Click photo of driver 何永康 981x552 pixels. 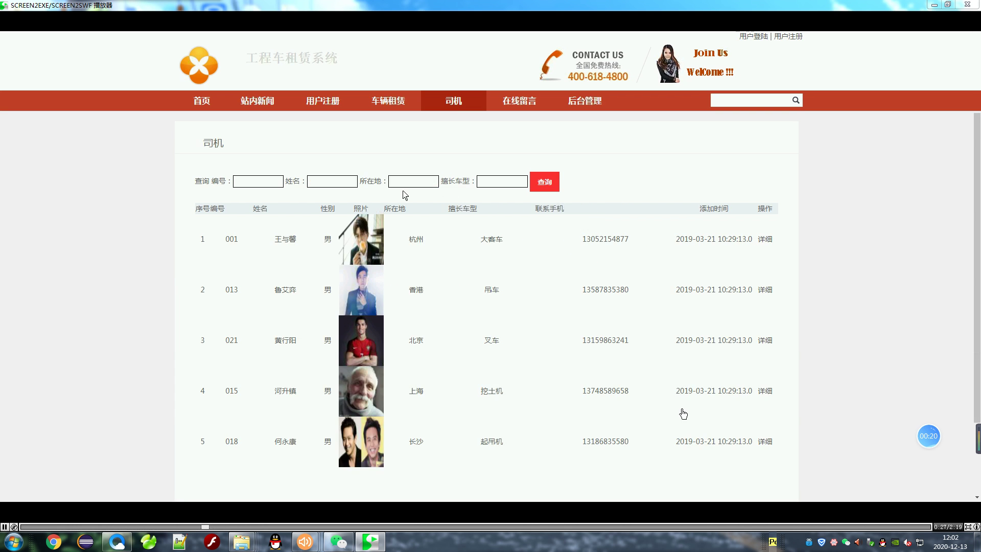(361, 442)
